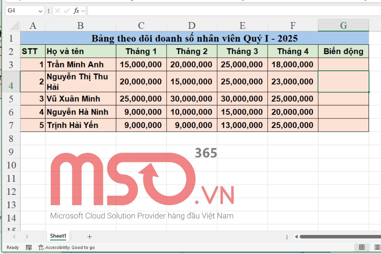381x254 pixels.
Task: Click inside the formula bar input
Action: (234, 11)
